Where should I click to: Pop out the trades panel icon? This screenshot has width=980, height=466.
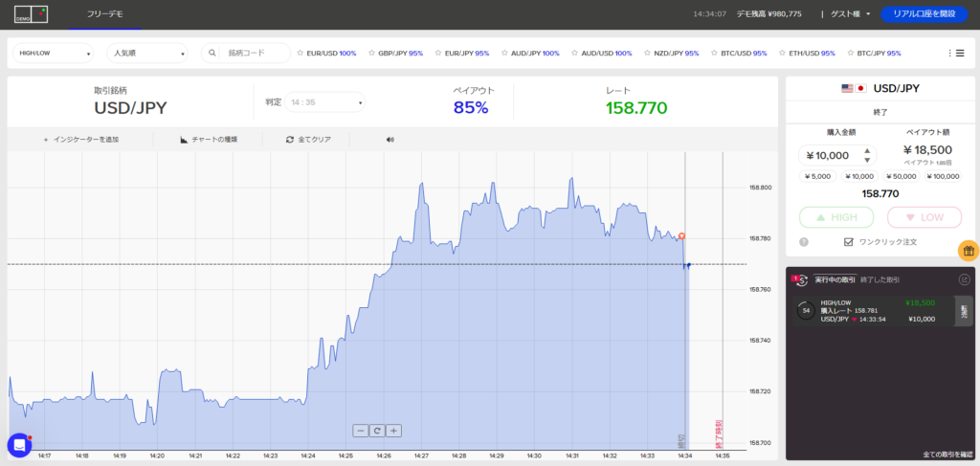964,280
